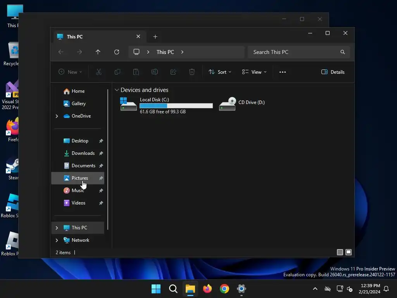This screenshot has height=298, width=397.
Task: Unpin Videos using its pin icon
Action: (x=101, y=203)
